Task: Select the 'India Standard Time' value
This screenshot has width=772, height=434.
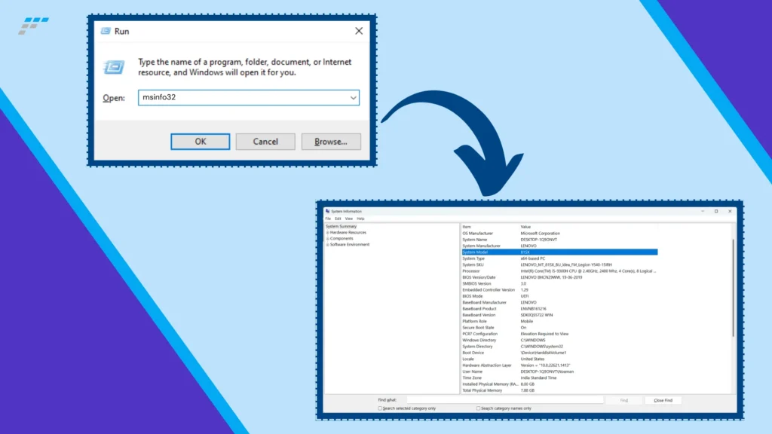Action: point(538,378)
